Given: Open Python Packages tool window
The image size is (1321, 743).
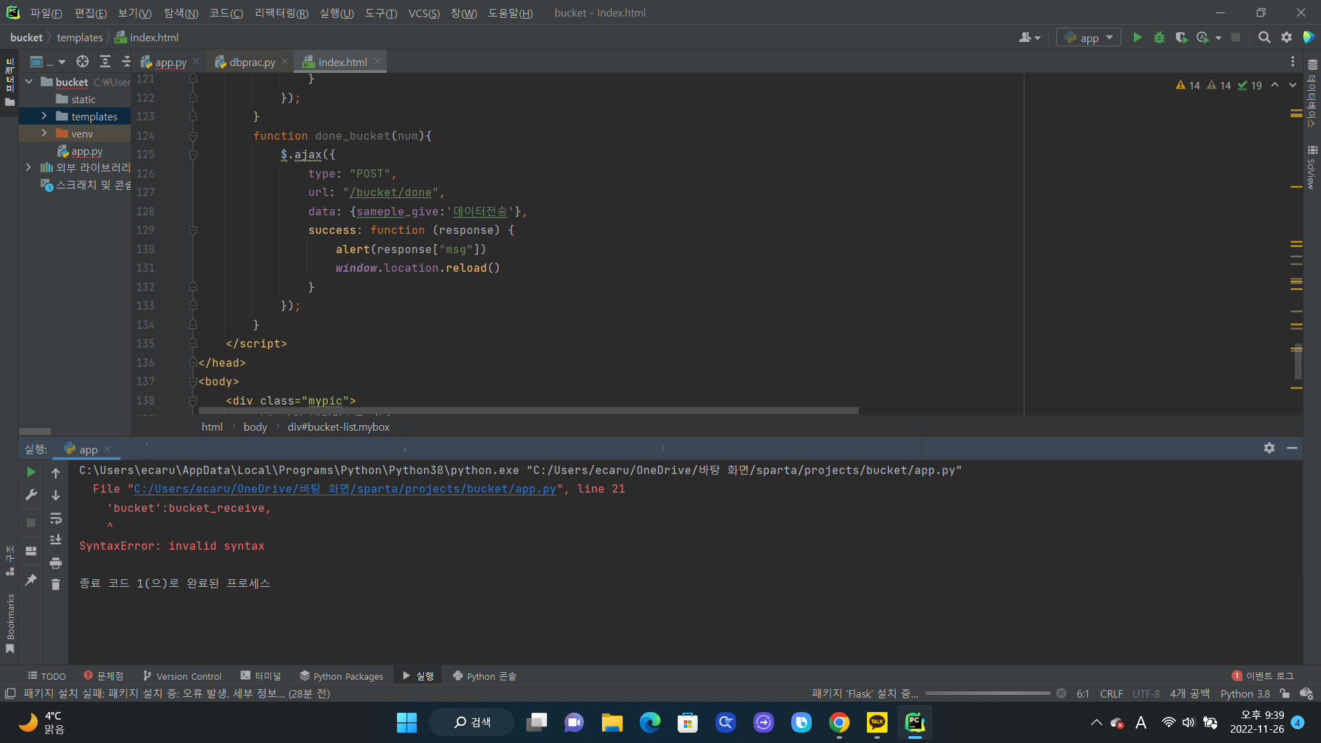Looking at the screenshot, I should tap(341, 676).
